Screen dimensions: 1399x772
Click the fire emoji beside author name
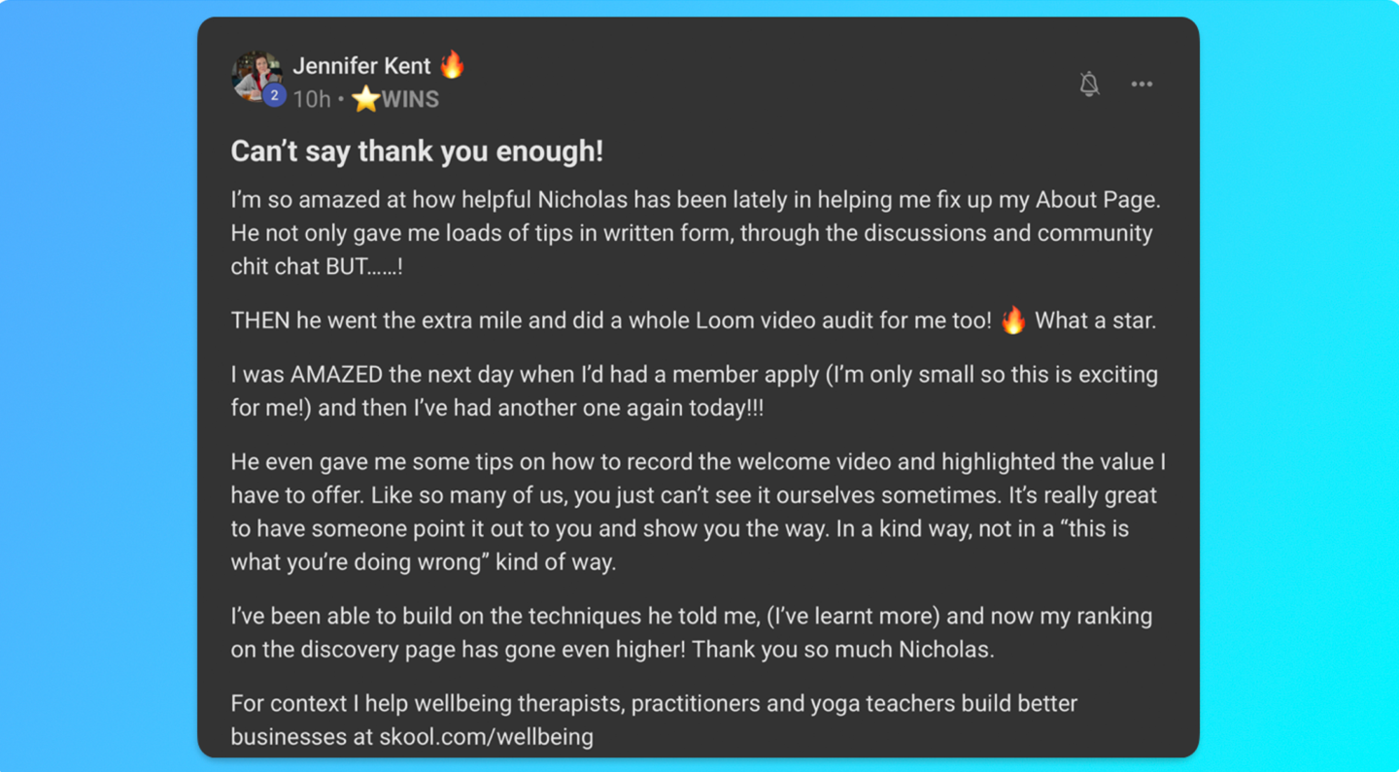[x=453, y=65]
